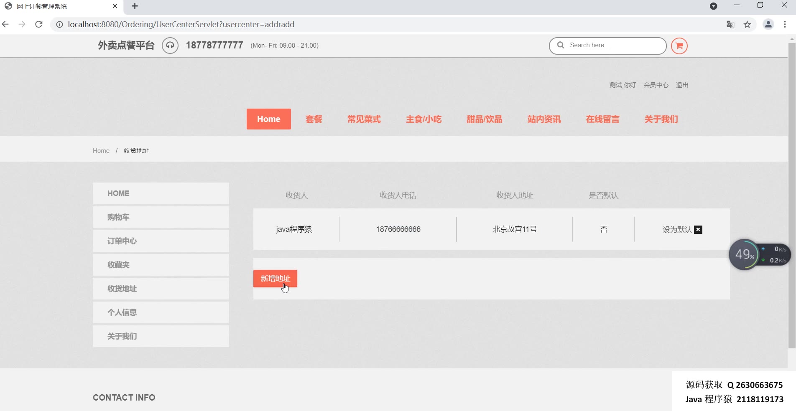Open the browser profile avatar

click(x=768, y=24)
